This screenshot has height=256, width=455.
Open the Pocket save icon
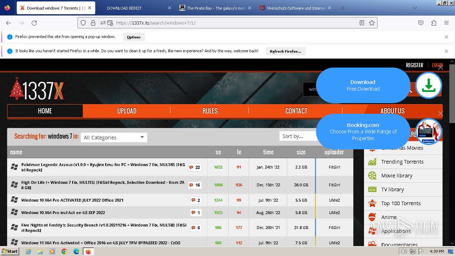click(421, 23)
